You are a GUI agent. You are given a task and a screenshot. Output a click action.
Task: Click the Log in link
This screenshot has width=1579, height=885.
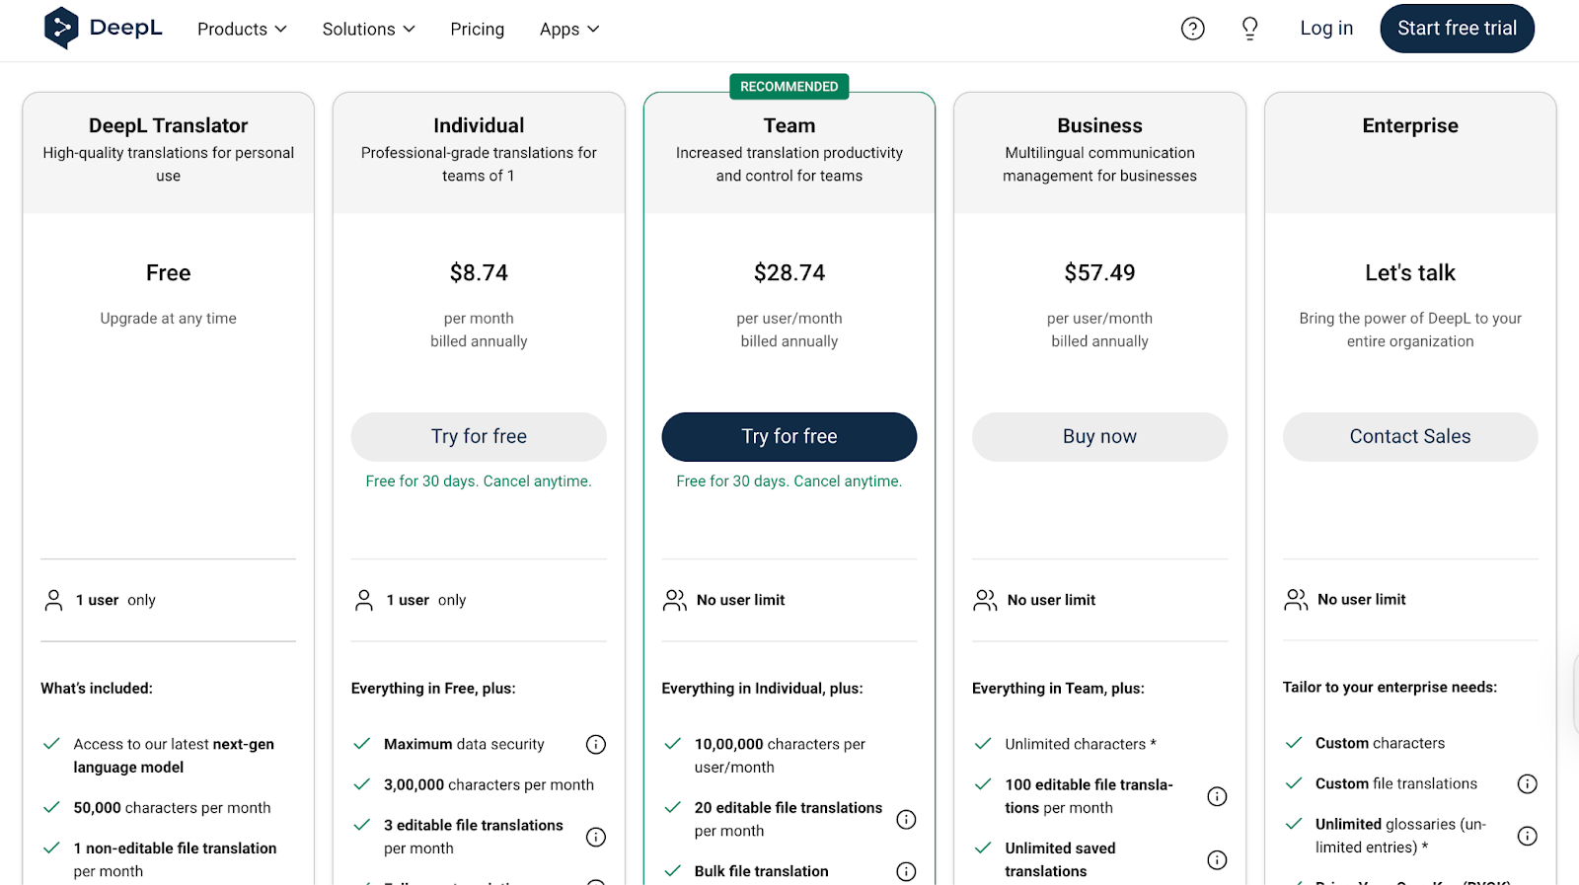click(1325, 29)
